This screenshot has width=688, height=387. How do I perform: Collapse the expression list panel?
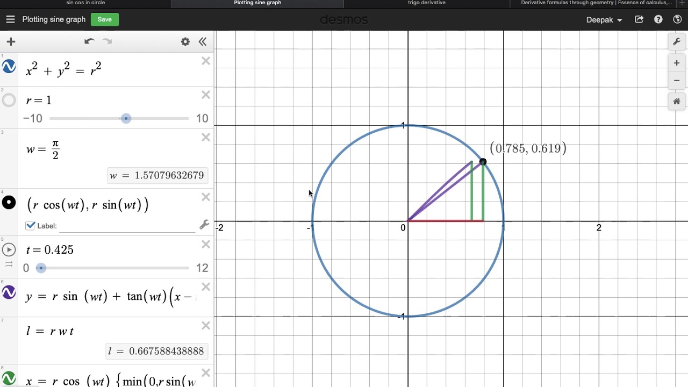coord(203,41)
